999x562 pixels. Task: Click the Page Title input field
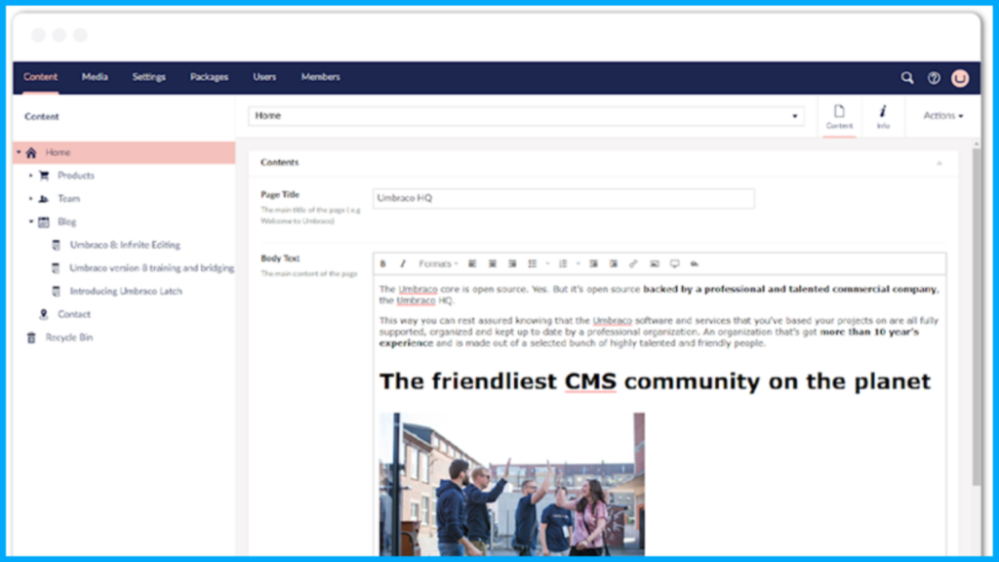coord(563,198)
